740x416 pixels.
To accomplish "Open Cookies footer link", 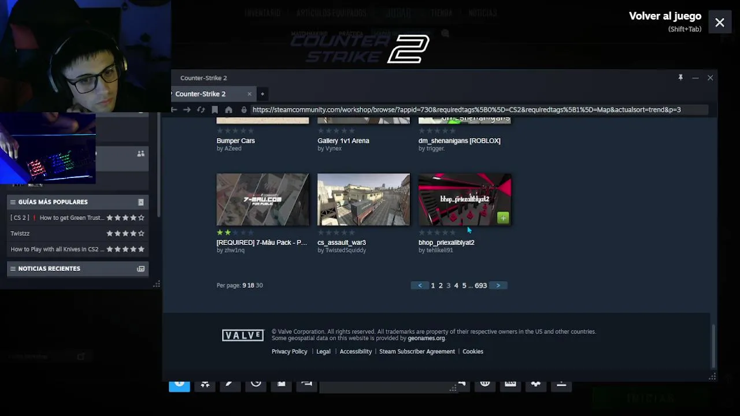I will [473, 351].
